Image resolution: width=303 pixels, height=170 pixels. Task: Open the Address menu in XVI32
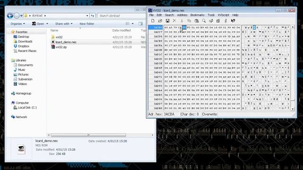point(182,15)
